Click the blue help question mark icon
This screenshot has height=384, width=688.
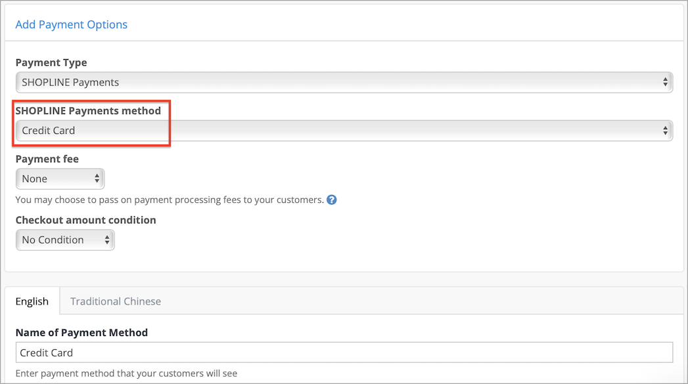tap(332, 200)
